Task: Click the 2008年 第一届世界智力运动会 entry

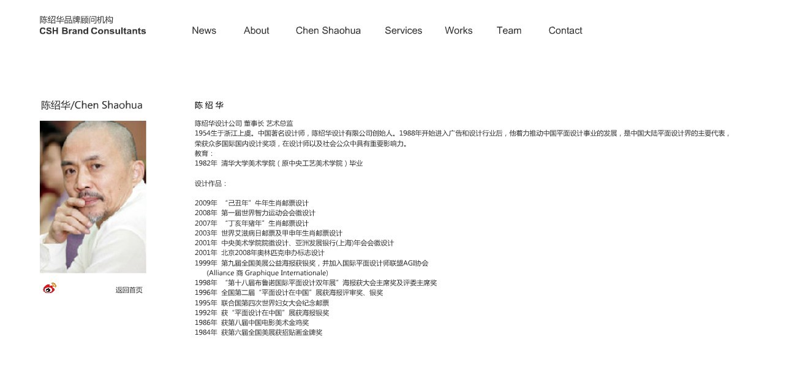Action: [255, 213]
